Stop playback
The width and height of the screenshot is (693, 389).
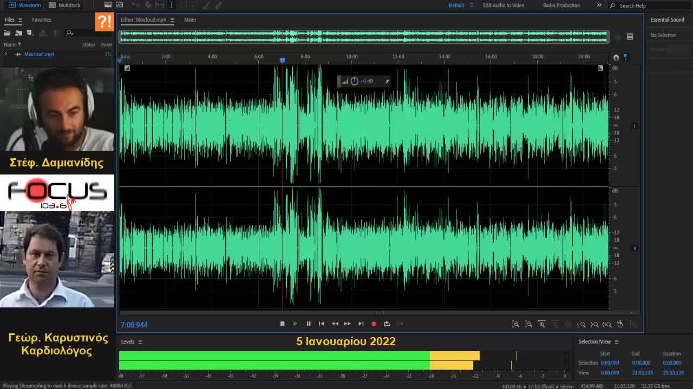tap(282, 324)
